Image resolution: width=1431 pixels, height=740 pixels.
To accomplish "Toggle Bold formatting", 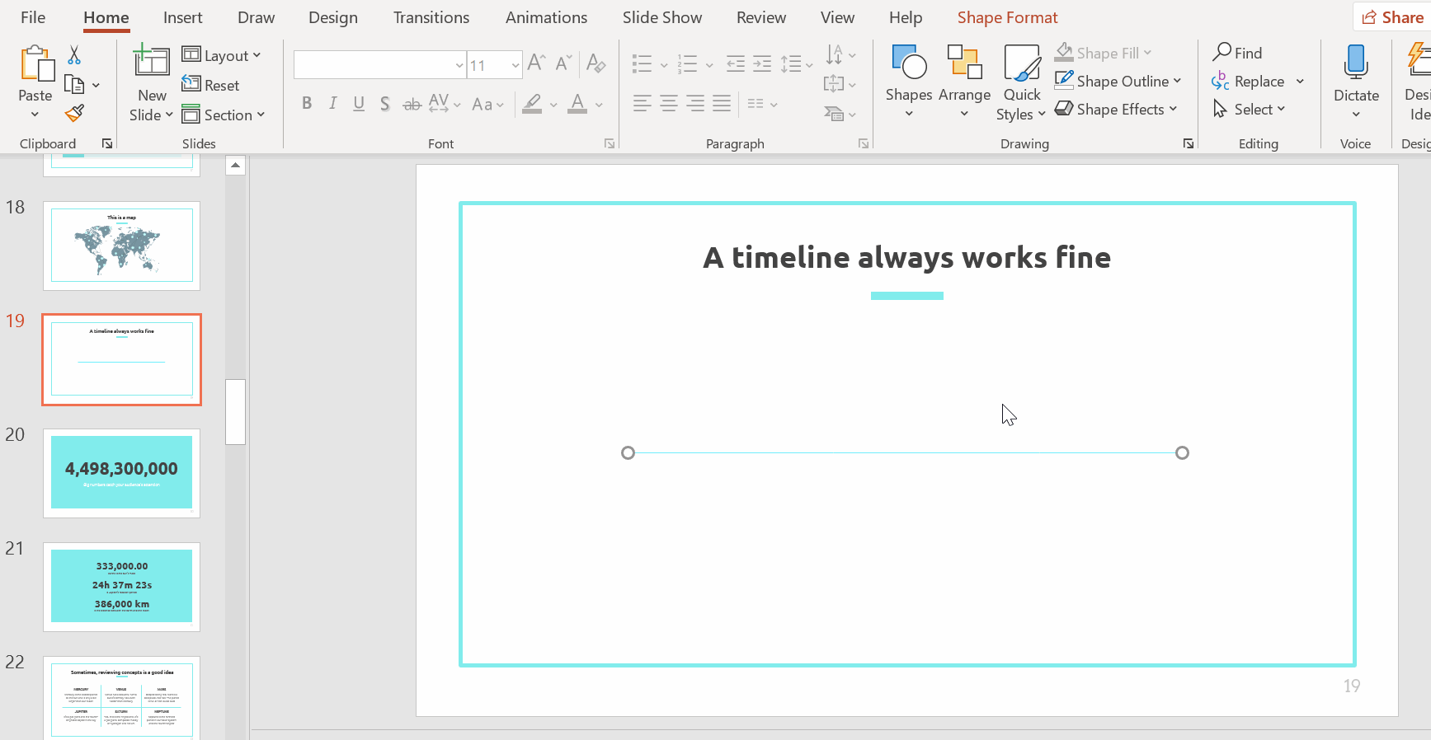I will (307, 103).
